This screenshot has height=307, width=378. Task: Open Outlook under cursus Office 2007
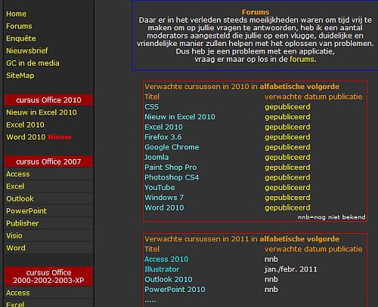[20, 198]
